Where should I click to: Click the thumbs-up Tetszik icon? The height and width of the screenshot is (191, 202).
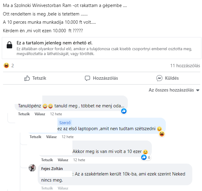coord(27,78)
